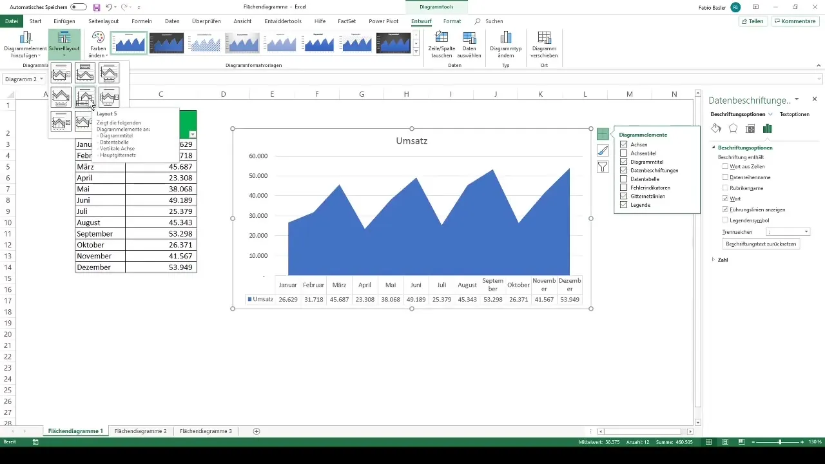Screen dimensions: 825x464
Task: Enable Wert aus Zellen checkbox
Action: pyautogui.click(x=726, y=166)
